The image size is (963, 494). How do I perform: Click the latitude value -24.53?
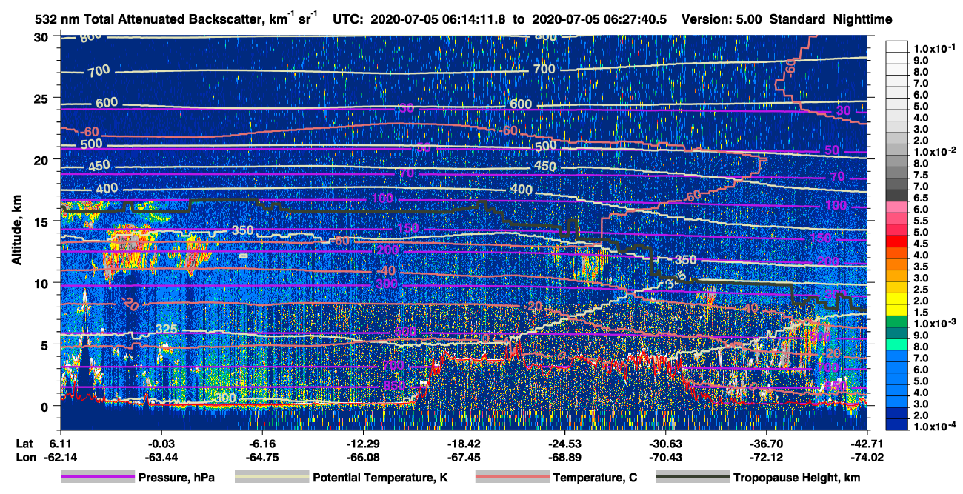tap(564, 444)
